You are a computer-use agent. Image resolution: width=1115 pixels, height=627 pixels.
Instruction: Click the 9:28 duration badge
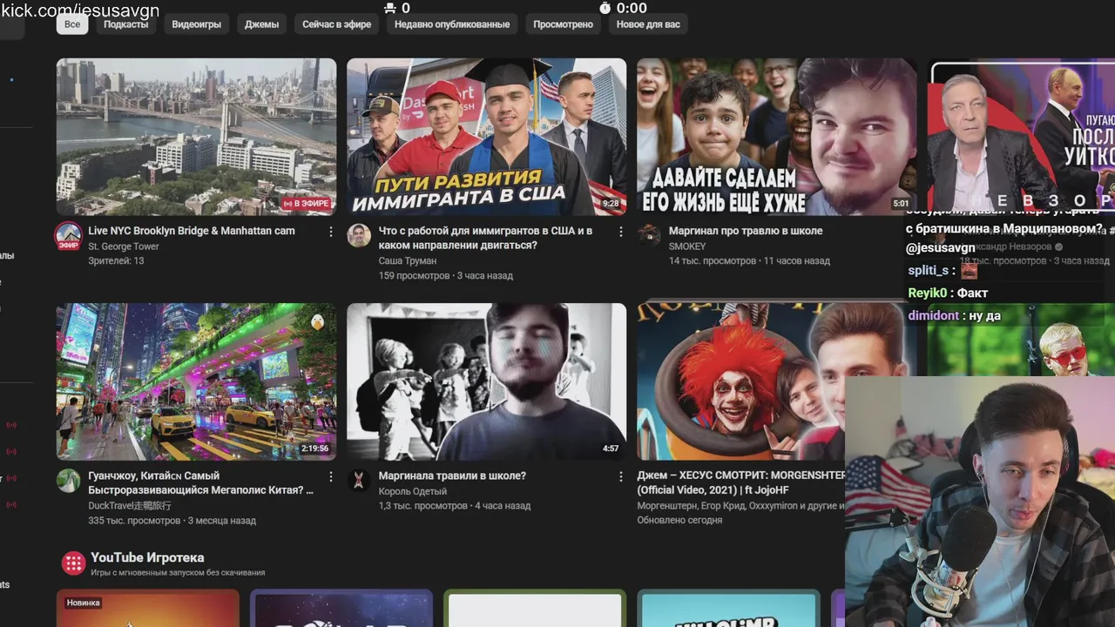612,204
